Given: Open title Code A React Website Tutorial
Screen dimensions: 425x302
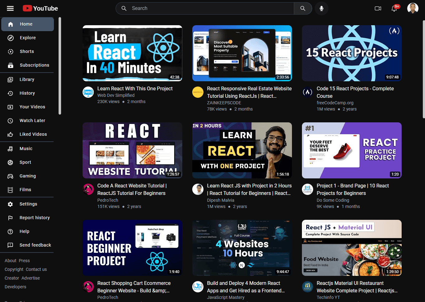Looking at the screenshot, I should click(x=132, y=190).
